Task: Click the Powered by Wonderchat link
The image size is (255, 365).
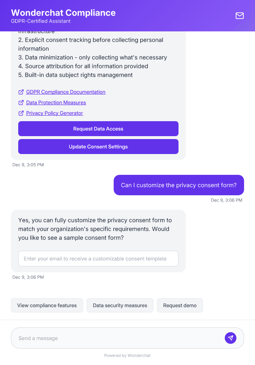Action: click(x=127, y=355)
